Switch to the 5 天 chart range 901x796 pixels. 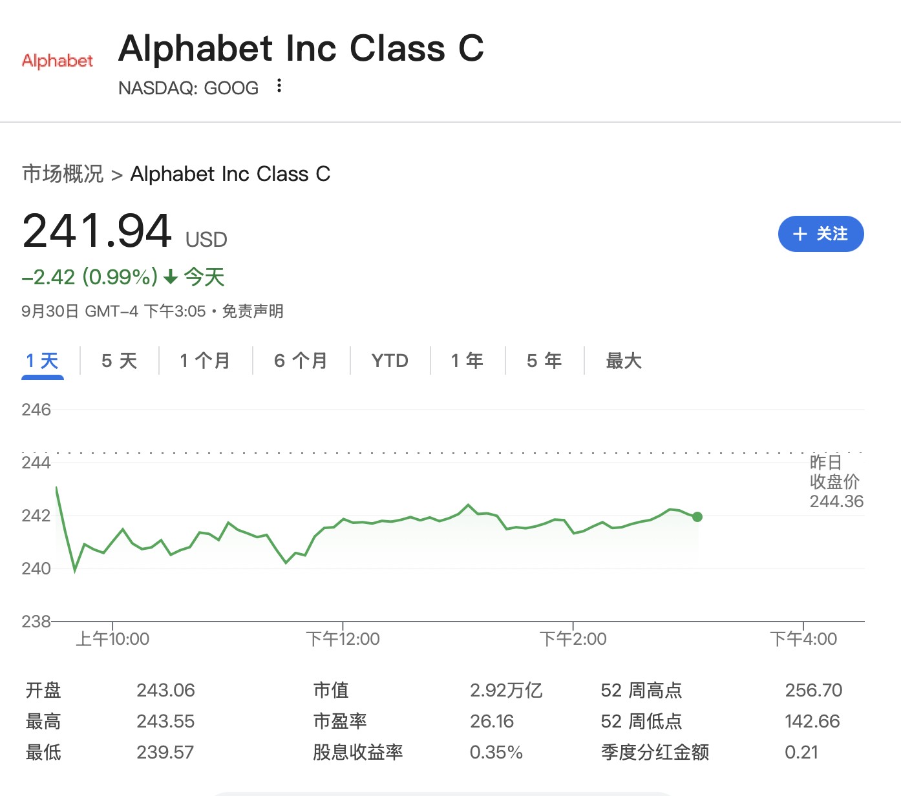click(x=120, y=361)
